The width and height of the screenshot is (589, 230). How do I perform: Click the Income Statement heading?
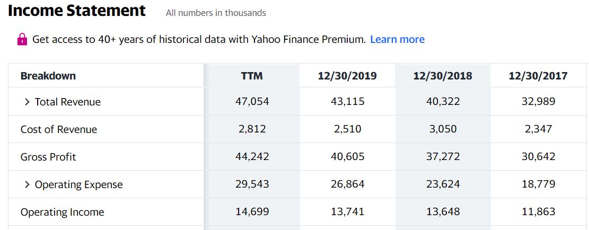(77, 11)
